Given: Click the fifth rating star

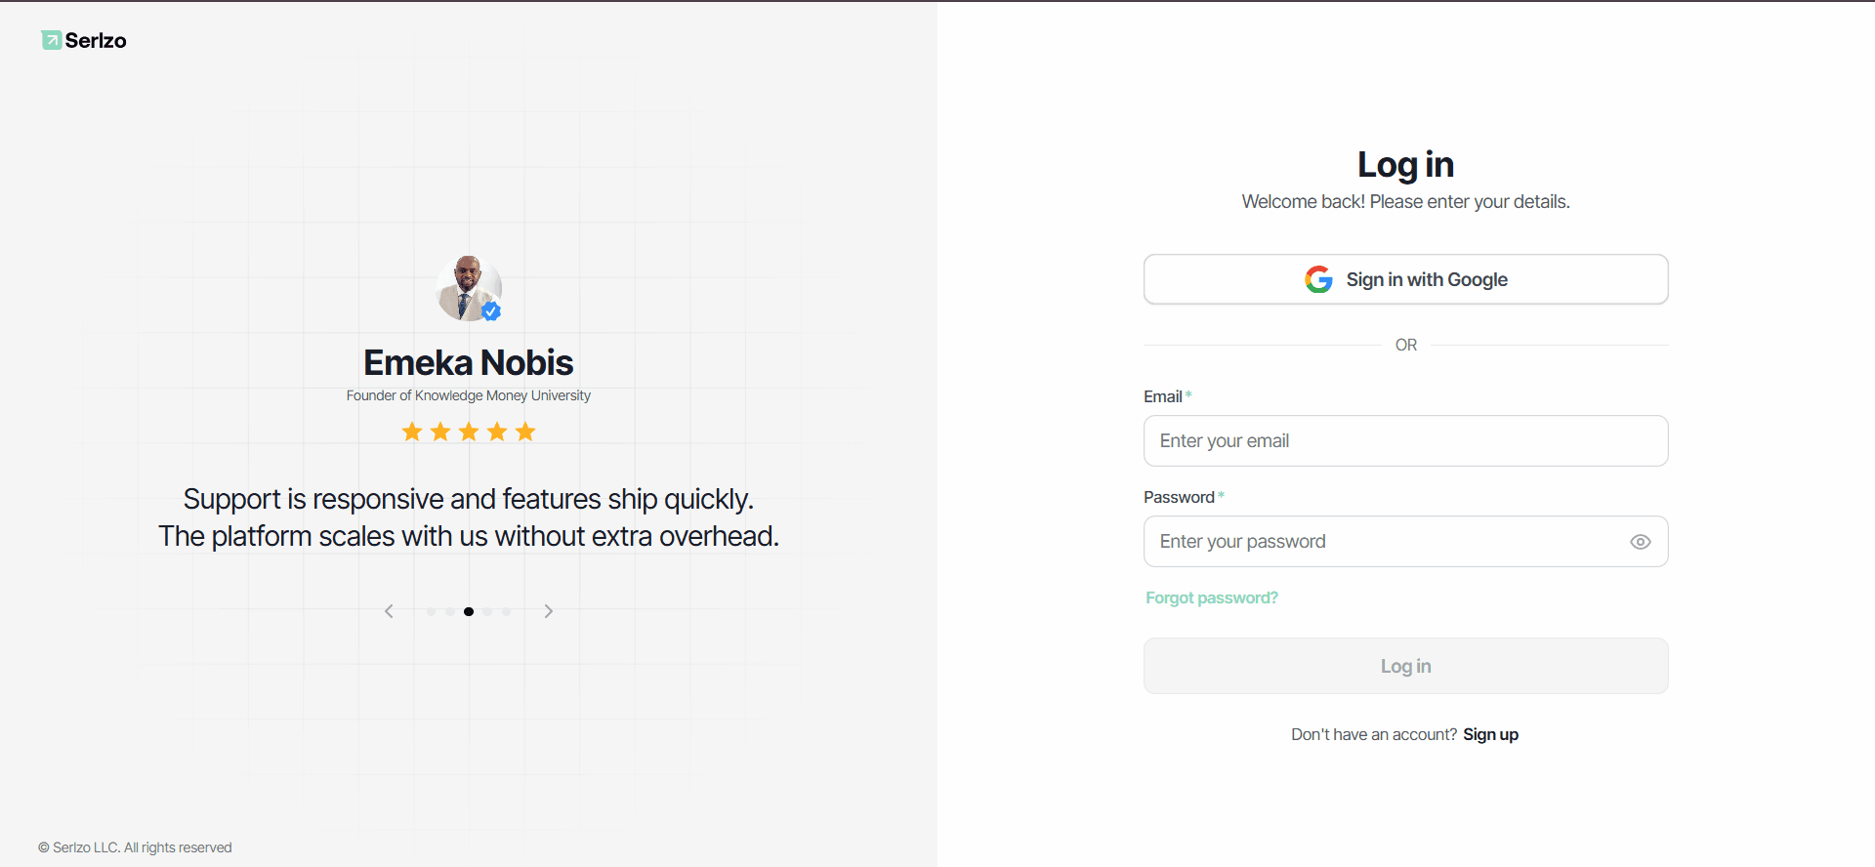Looking at the screenshot, I should pos(525,432).
